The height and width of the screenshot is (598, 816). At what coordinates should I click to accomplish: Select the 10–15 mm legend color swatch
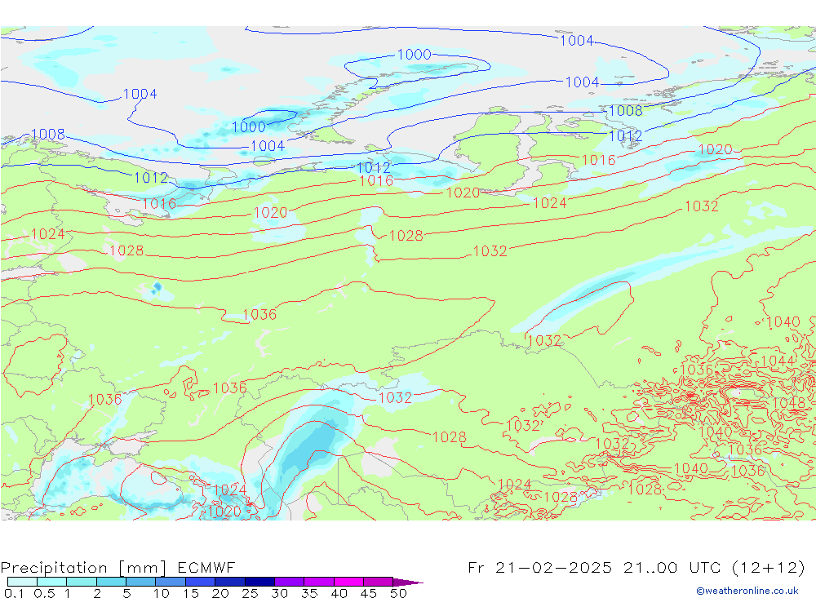(x=171, y=582)
